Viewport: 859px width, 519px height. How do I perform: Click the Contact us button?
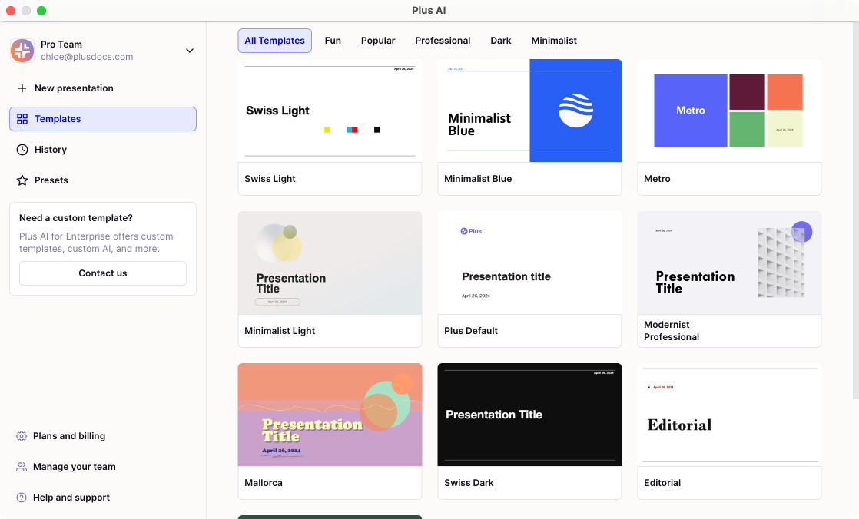pyautogui.click(x=103, y=273)
